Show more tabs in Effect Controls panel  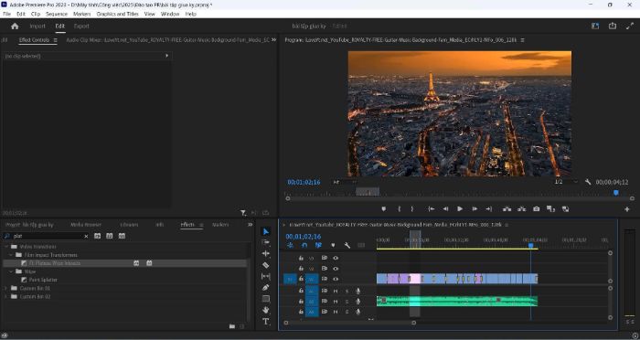tap(274, 40)
